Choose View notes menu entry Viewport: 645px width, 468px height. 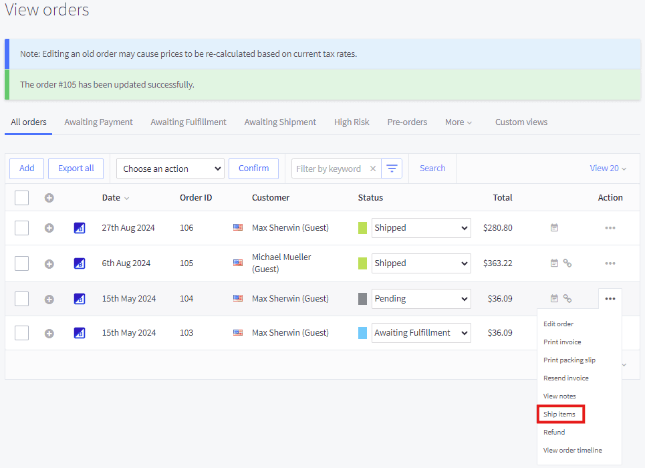point(559,396)
